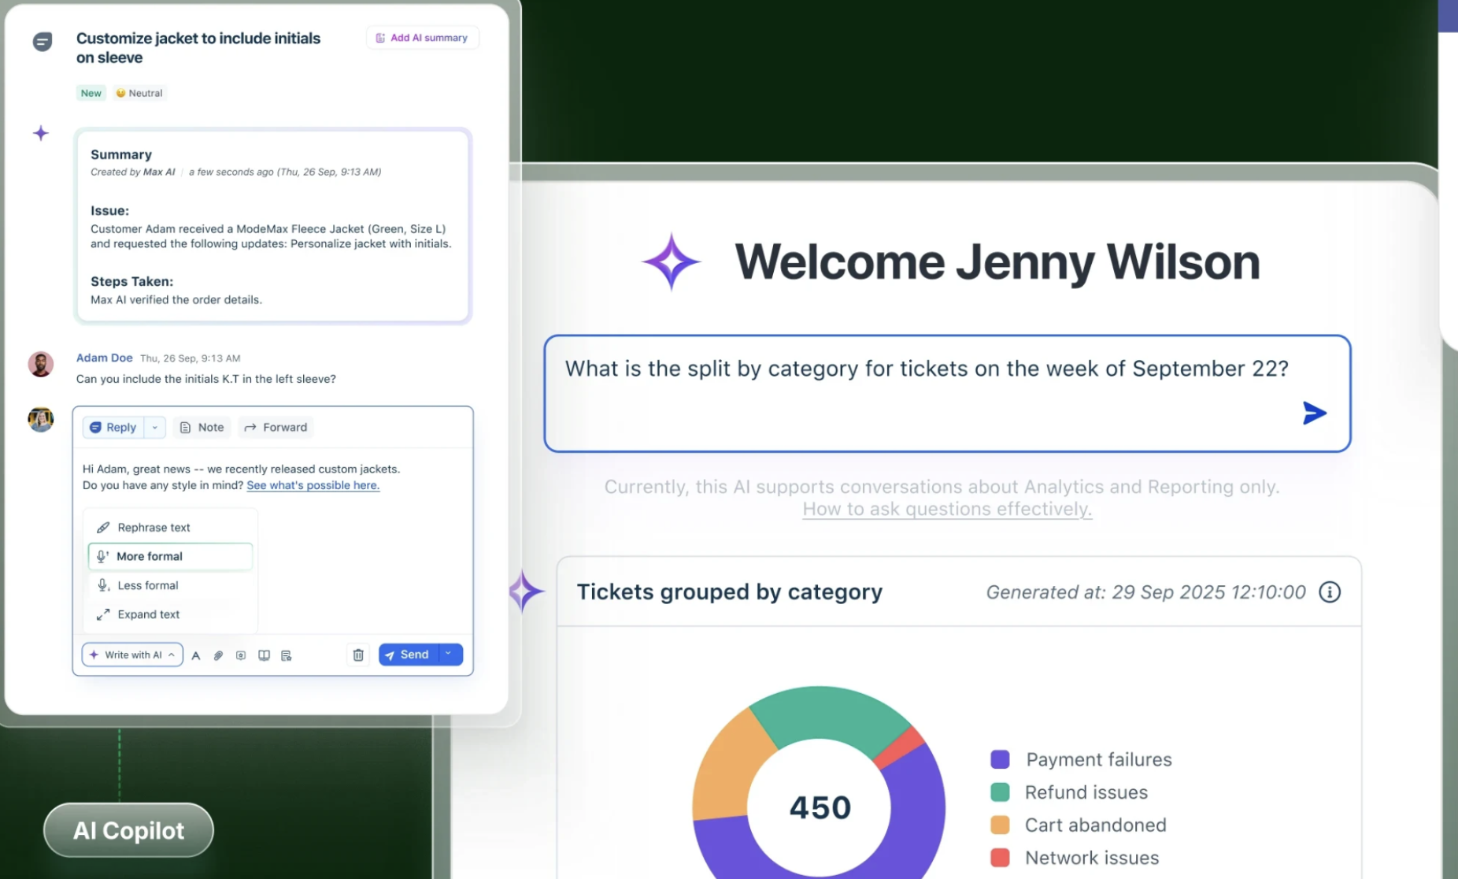Click the Summary heading in AI card
The height and width of the screenshot is (879, 1458).
tap(121, 154)
